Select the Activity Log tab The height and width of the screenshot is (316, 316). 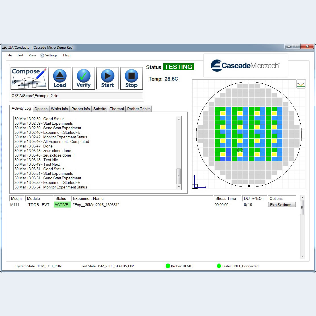coord(21,108)
